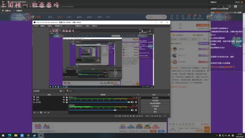This screenshot has width=245, height=138.
Task: Mute the microphone/Aux audio channel
Action: 132,102
